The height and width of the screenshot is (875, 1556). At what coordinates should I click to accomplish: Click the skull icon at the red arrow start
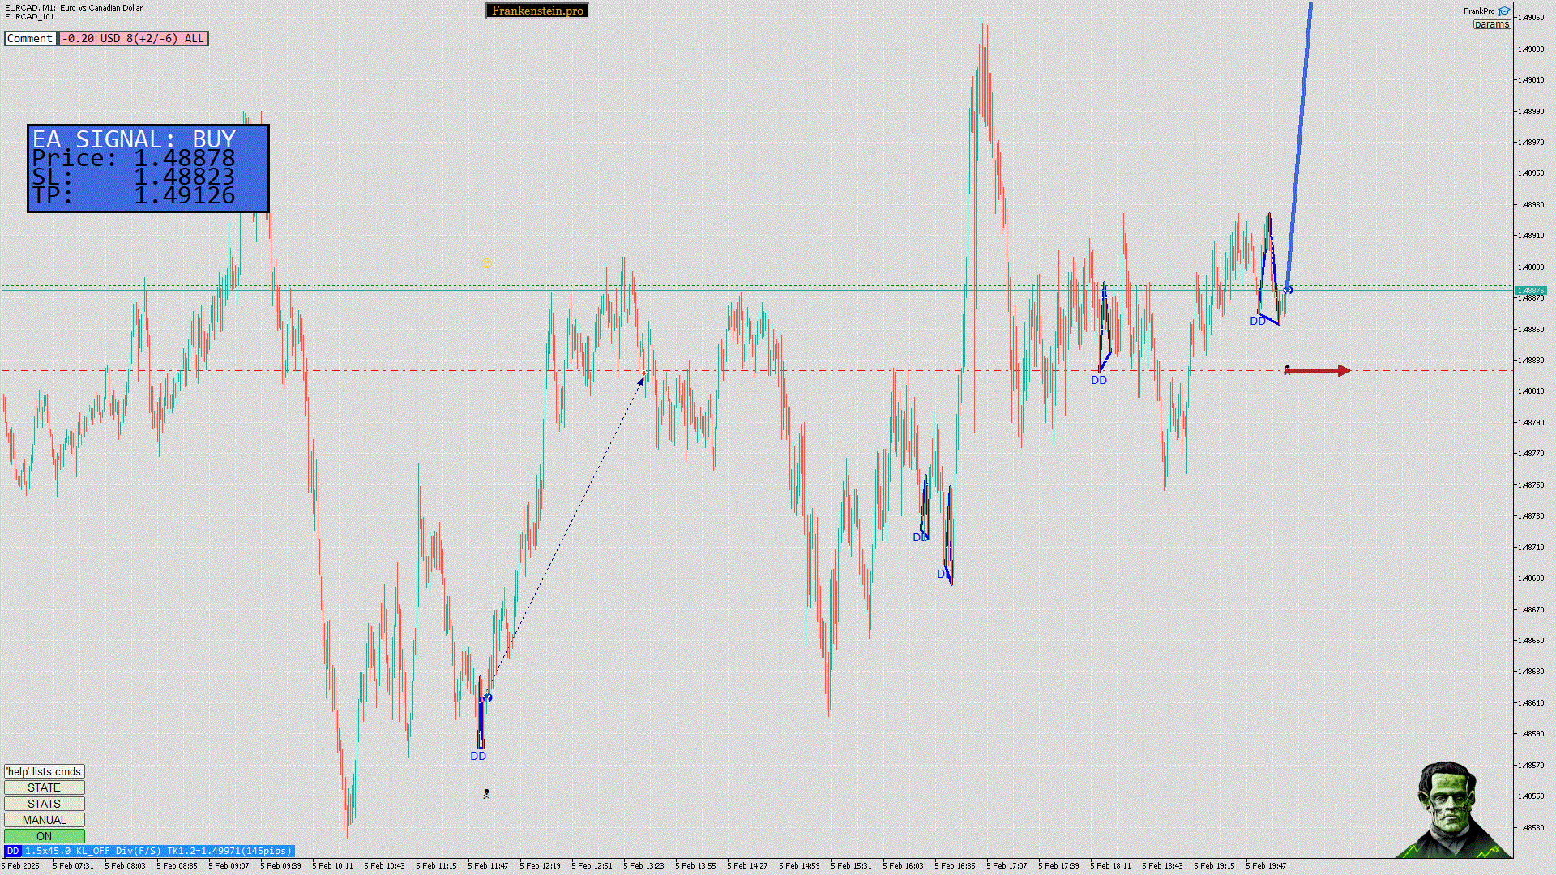[x=1287, y=370]
